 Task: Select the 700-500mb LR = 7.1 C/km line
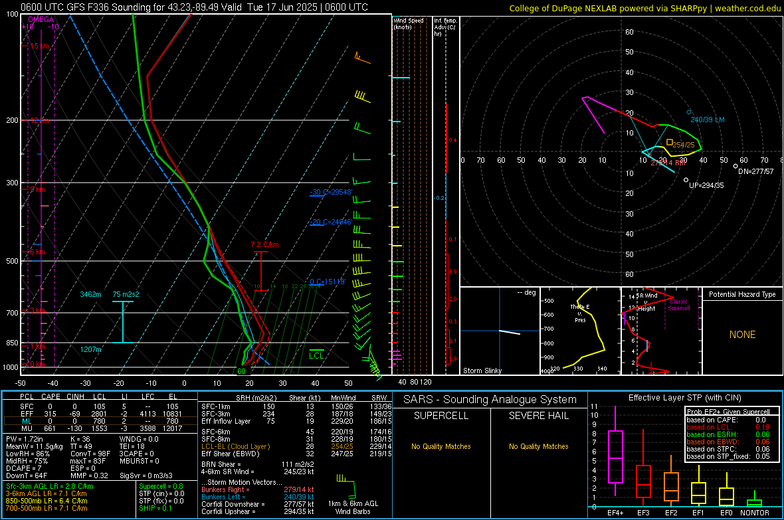(x=47, y=508)
